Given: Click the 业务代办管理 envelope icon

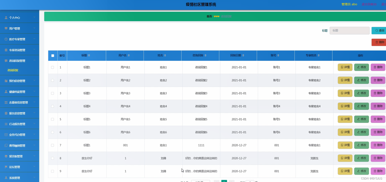Looking at the screenshot, I should 6,135.
